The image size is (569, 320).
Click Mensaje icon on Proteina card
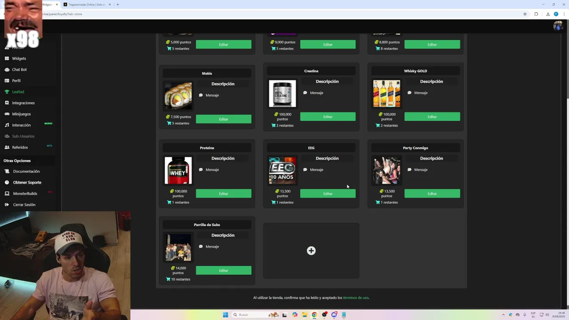[201, 170]
